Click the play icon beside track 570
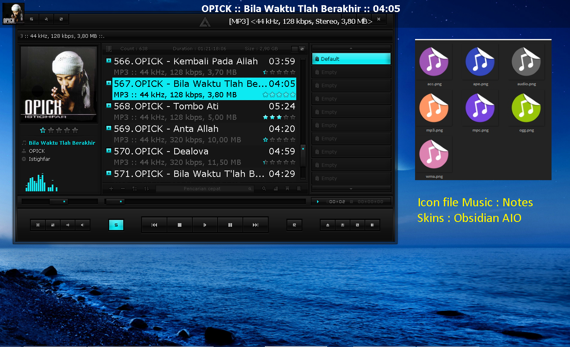Screen dimensions: 570x347 pos(109,151)
